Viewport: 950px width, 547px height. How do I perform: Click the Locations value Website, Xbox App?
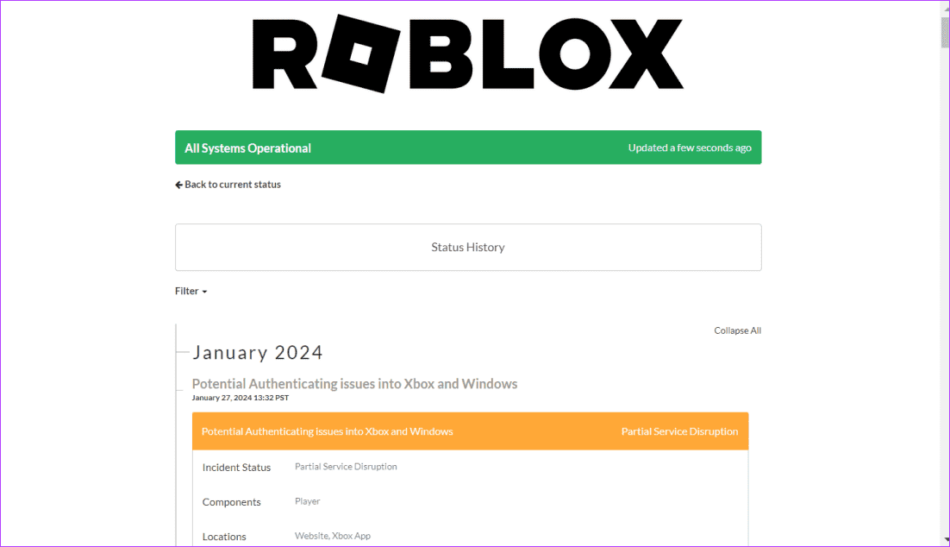(x=333, y=536)
